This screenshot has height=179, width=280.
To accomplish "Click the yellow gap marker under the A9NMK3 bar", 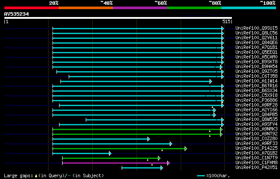I will 210,131.
